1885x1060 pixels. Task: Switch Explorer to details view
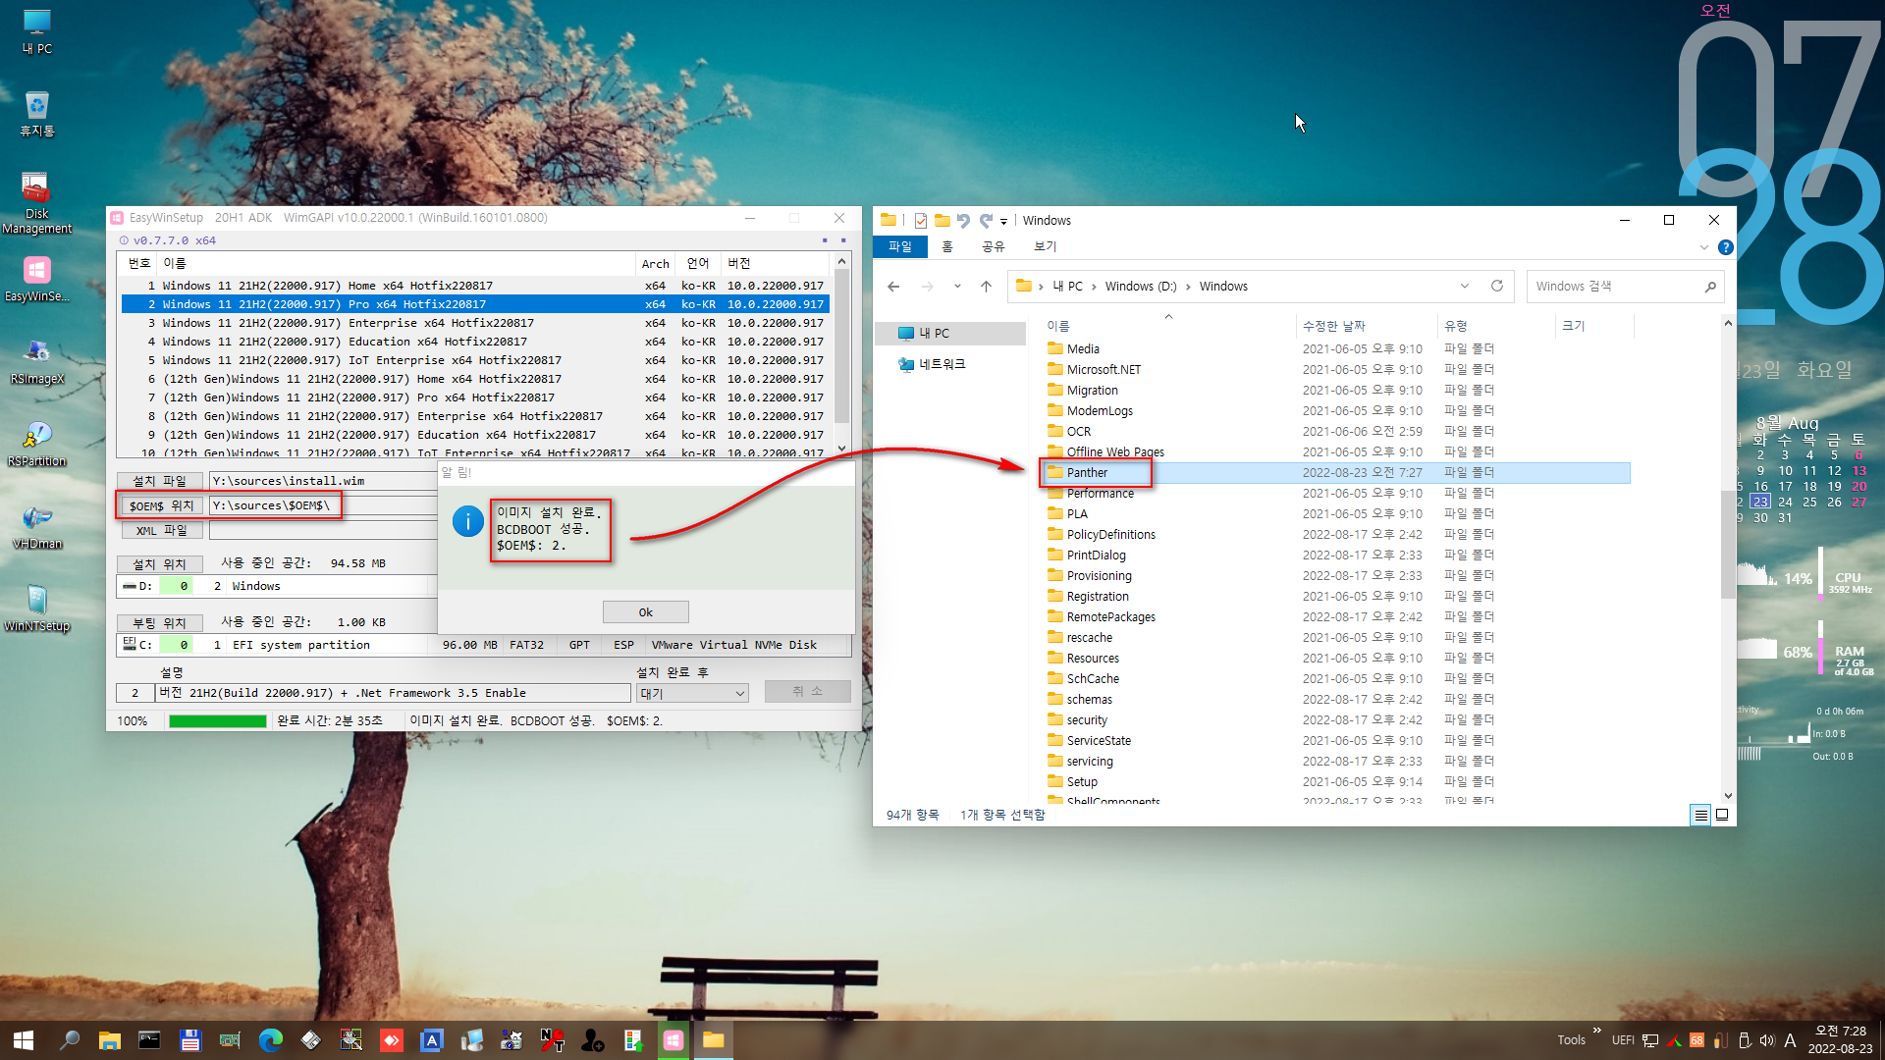tap(1700, 815)
